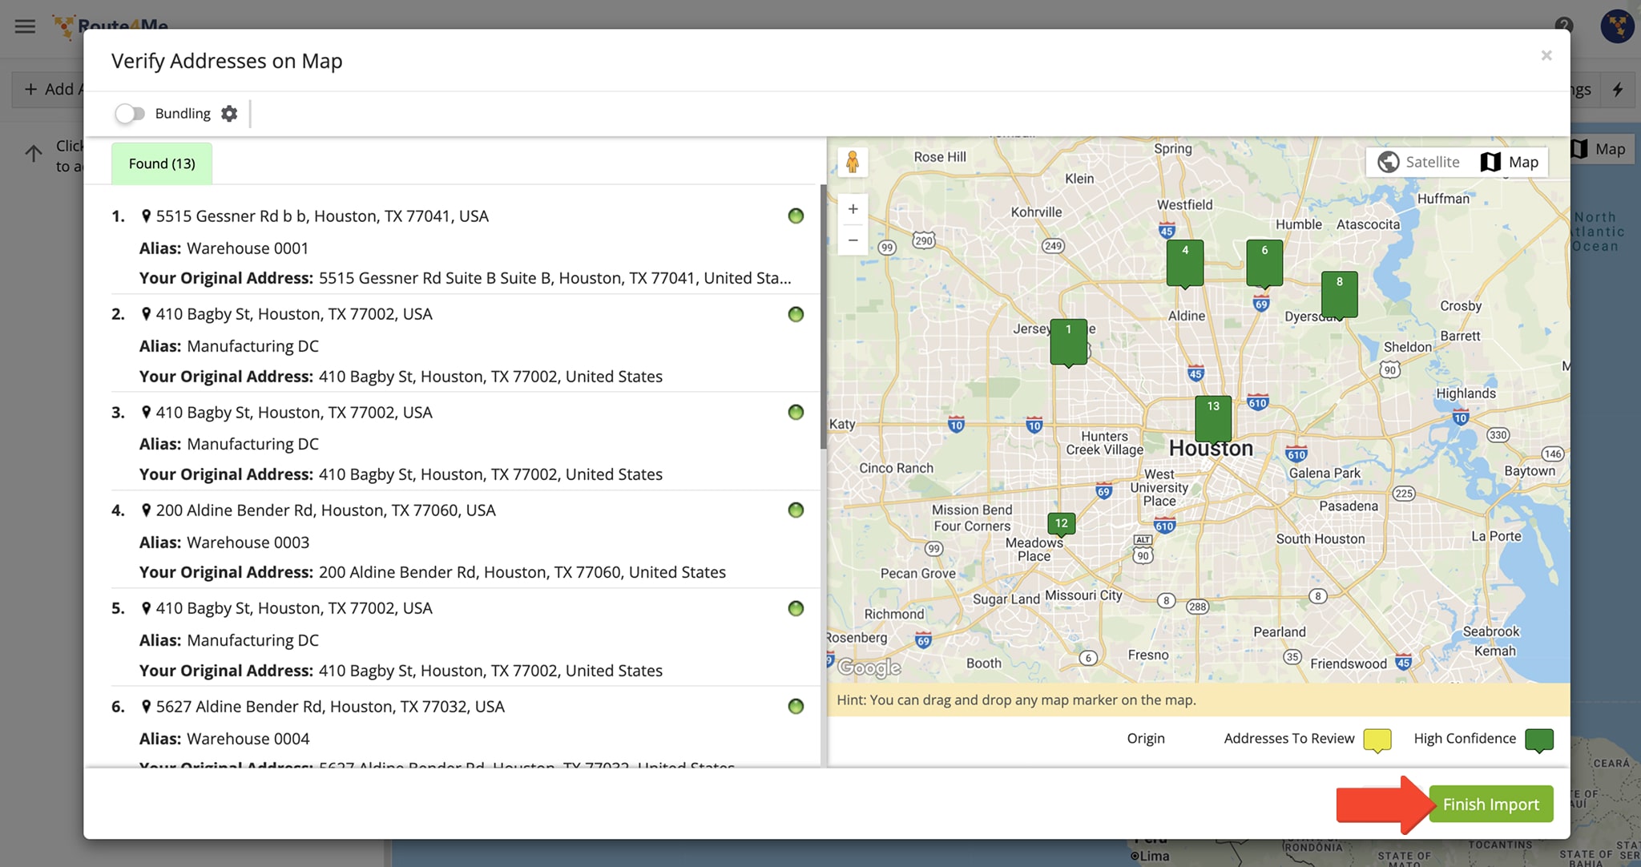Select the Street View pegman icon
This screenshot has width=1641, height=867.
853,162
